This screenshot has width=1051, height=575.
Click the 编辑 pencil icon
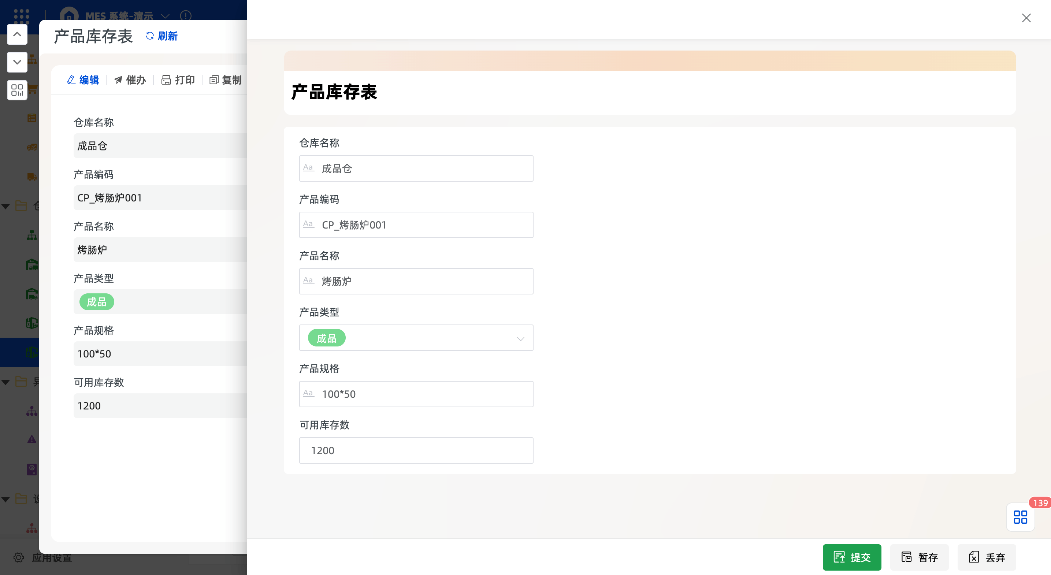[71, 80]
